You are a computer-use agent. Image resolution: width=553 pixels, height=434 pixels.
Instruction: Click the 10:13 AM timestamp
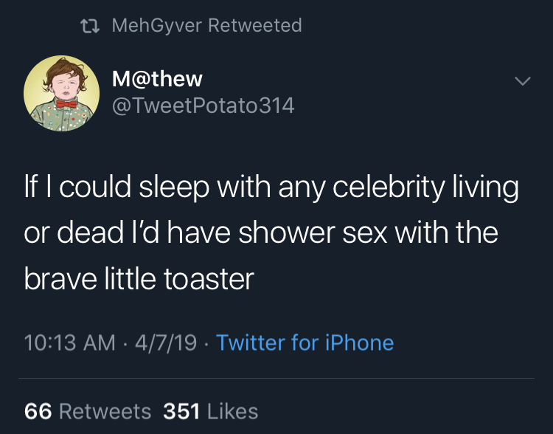click(69, 342)
